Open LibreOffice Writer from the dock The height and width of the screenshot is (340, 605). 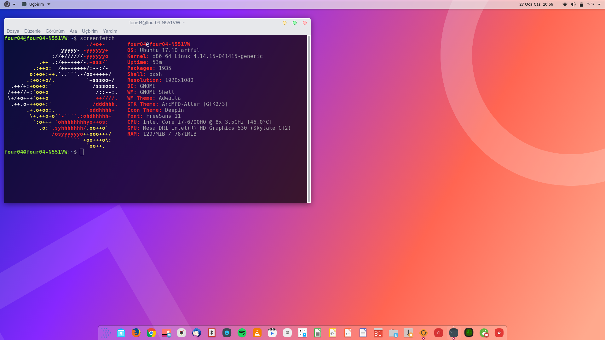click(x=363, y=333)
